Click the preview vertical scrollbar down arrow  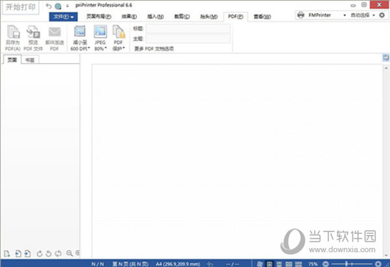pos(386,255)
